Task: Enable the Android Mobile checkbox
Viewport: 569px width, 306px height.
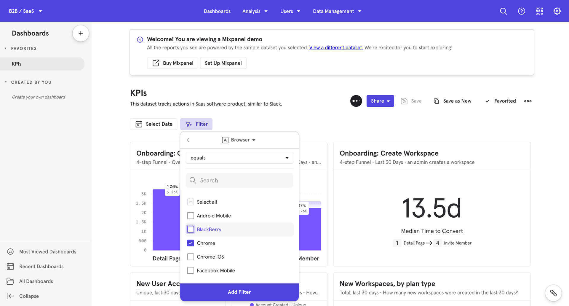Action: pyautogui.click(x=191, y=216)
